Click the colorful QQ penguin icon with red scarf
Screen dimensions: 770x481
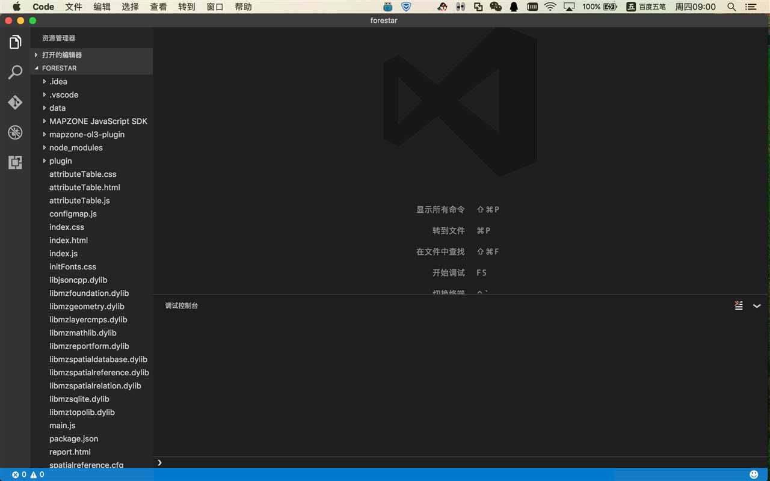tap(442, 7)
